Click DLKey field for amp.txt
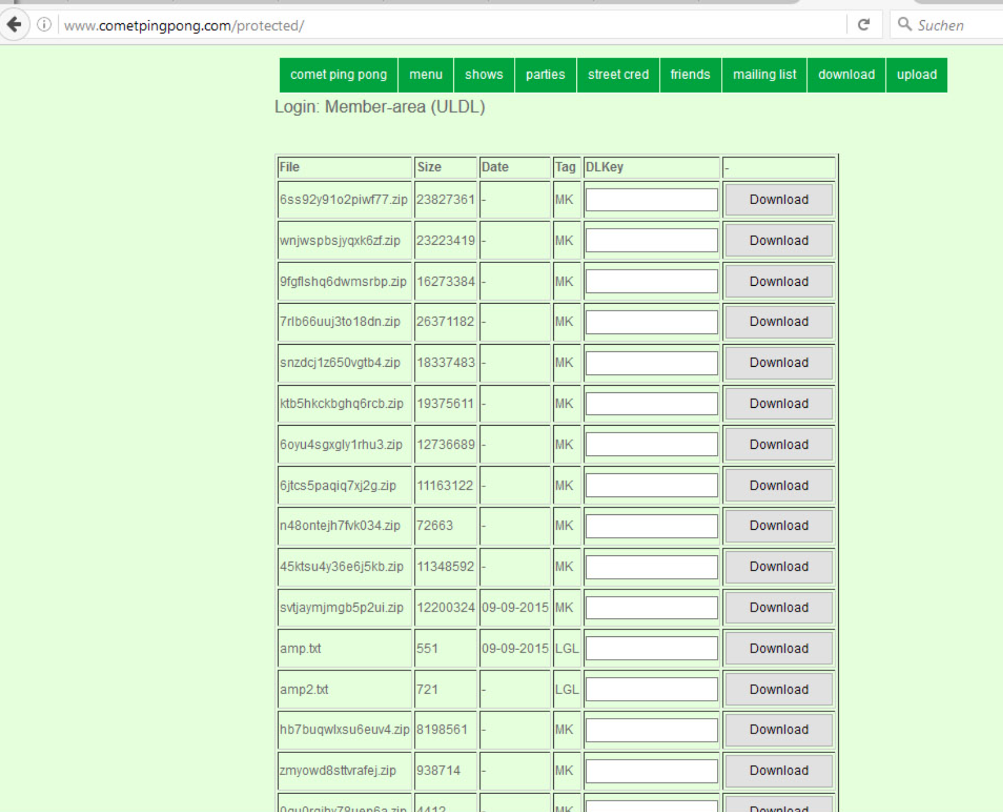 [651, 649]
